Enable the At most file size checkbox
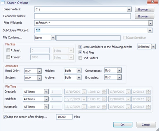Screen dimensions: 159x131 (x=8, y=57)
